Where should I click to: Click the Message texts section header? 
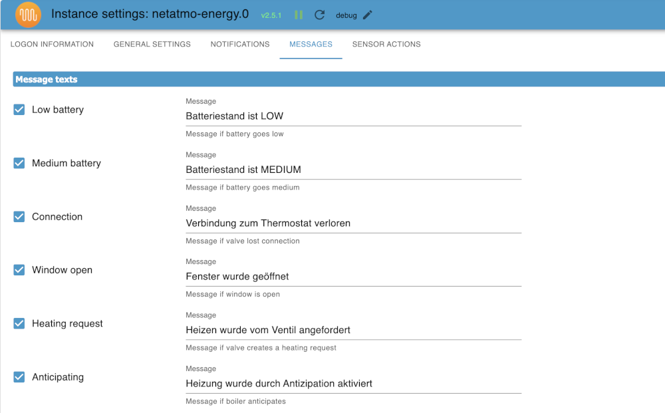pos(339,79)
